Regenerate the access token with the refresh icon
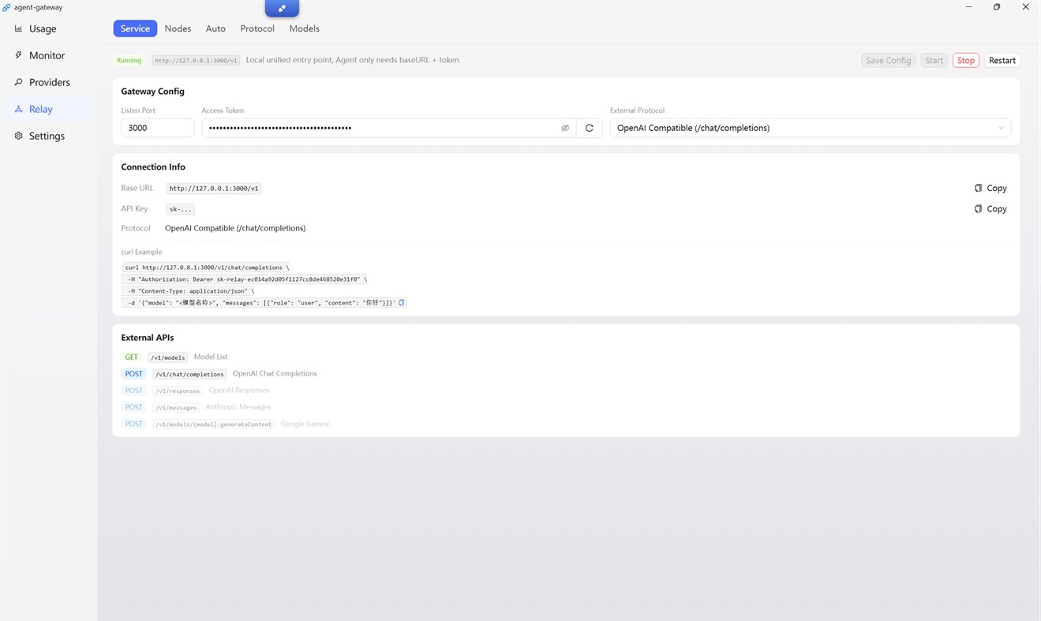The width and height of the screenshot is (1041, 621). 589,128
